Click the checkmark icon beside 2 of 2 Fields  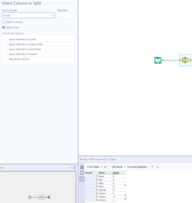pyautogui.click(x=106, y=167)
